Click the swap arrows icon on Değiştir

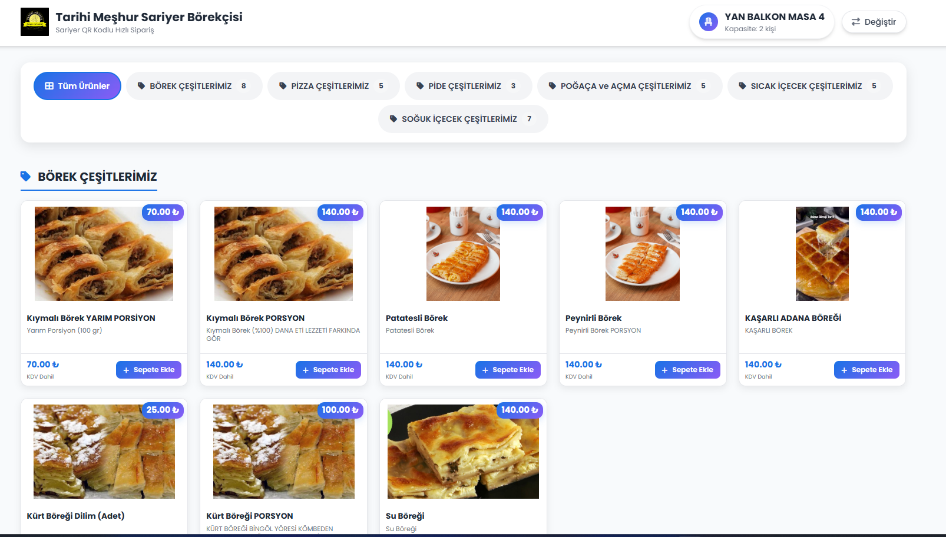[x=856, y=22]
